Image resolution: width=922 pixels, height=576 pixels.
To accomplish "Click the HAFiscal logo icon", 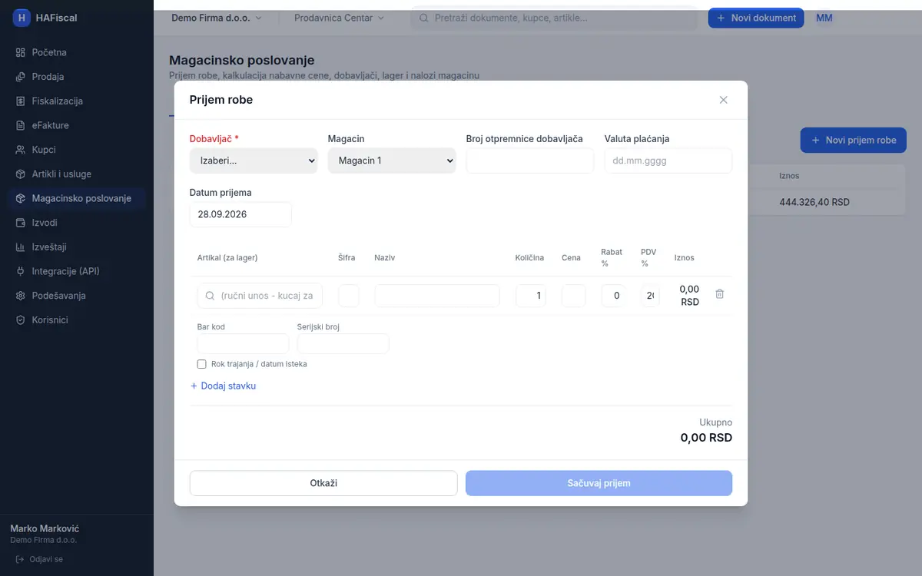I will 22,18.
